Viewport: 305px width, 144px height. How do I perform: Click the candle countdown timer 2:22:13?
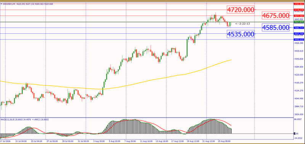[242, 24]
